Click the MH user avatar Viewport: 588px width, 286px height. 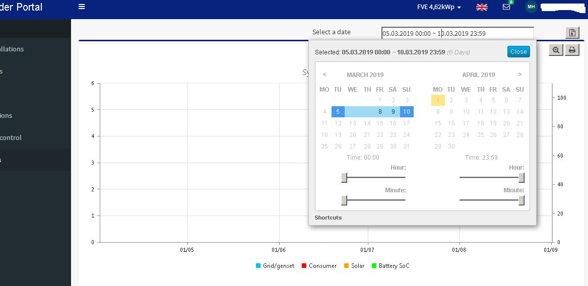pyautogui.click(x=531, y=7)
